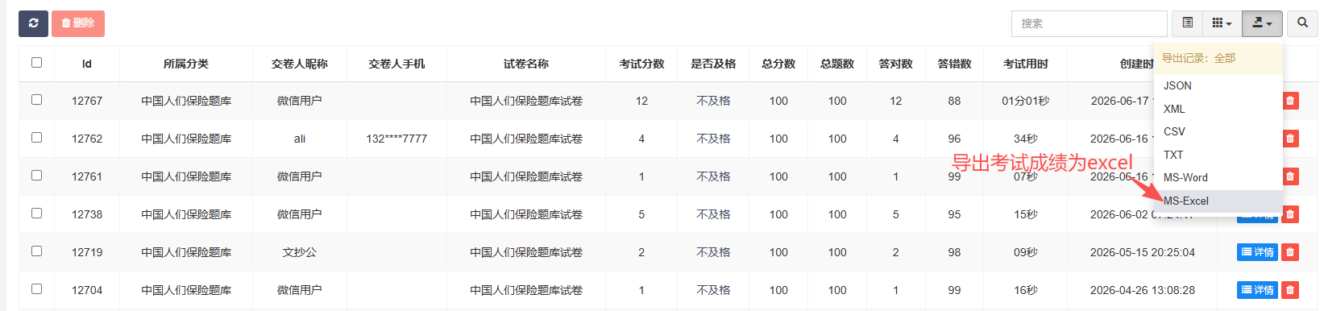The width and height of the screenshot is (1324, 311).
Task: Delete row 12761 with trash icon
Action: click(1290, 176)
